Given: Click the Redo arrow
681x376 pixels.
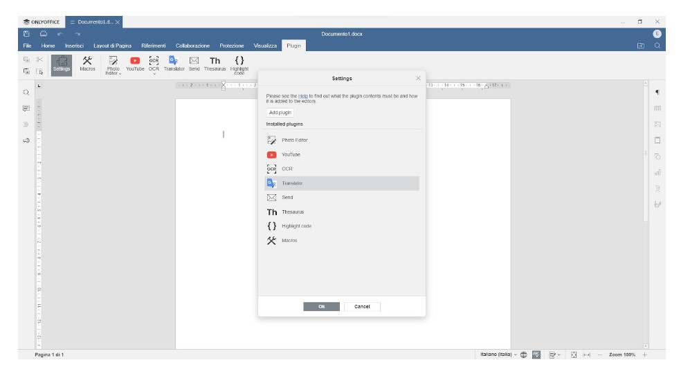Looking at the screenshot, I should coord(78,34).
